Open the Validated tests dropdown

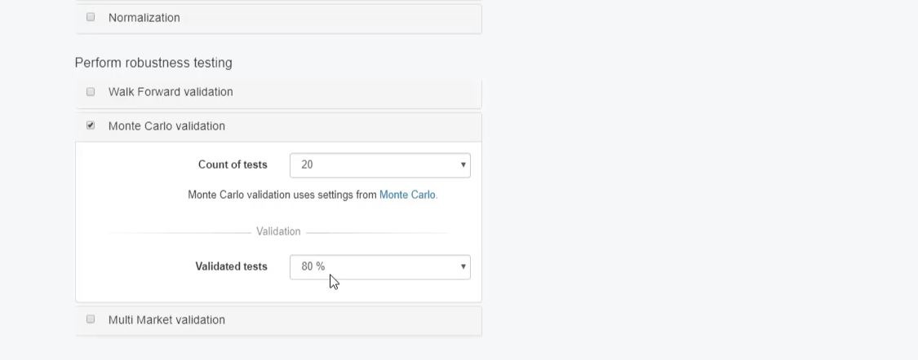click(x=379, y=266)
